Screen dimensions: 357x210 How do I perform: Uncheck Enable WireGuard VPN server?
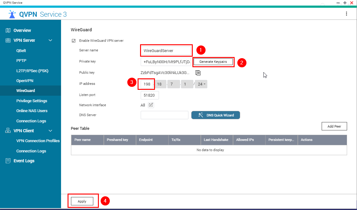tap(73, 41)
